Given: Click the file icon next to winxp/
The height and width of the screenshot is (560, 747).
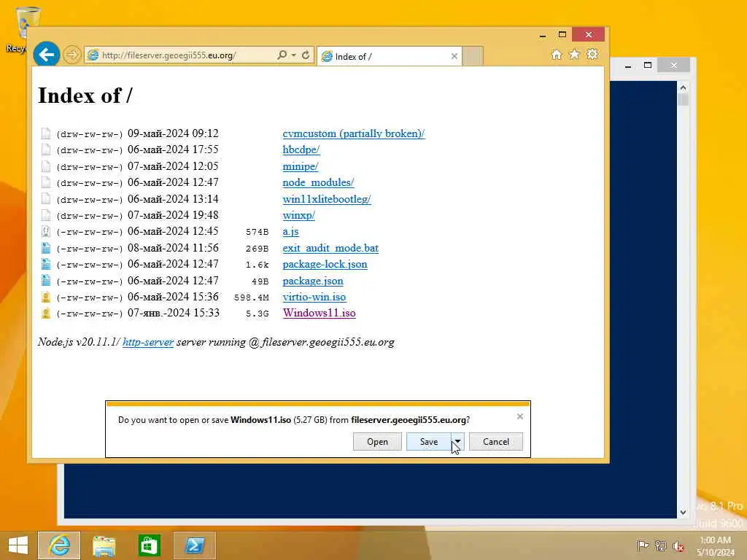Looking at the screenshot, I should 46,215.
